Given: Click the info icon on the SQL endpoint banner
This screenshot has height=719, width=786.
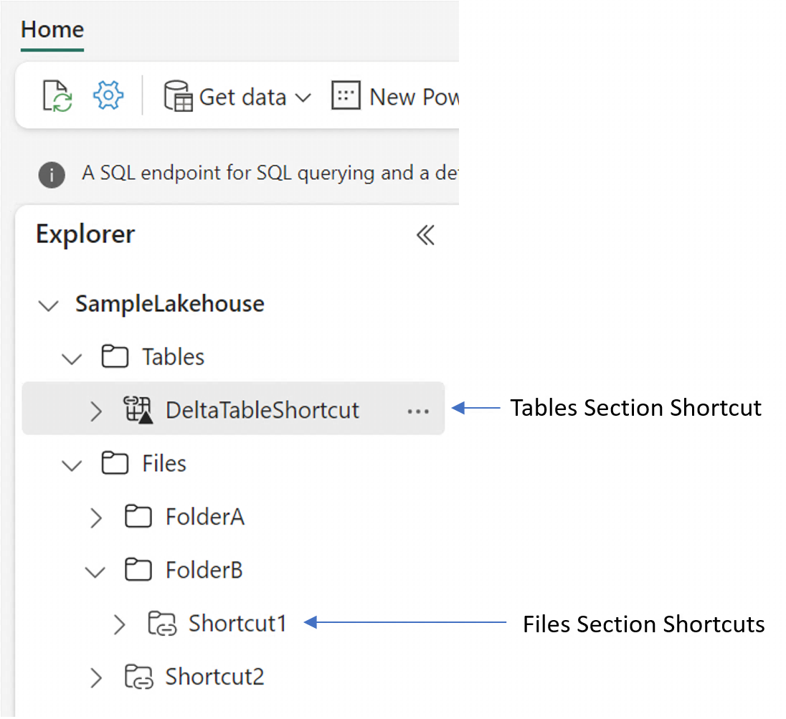Looking at the screenshot, I should 51,174.
